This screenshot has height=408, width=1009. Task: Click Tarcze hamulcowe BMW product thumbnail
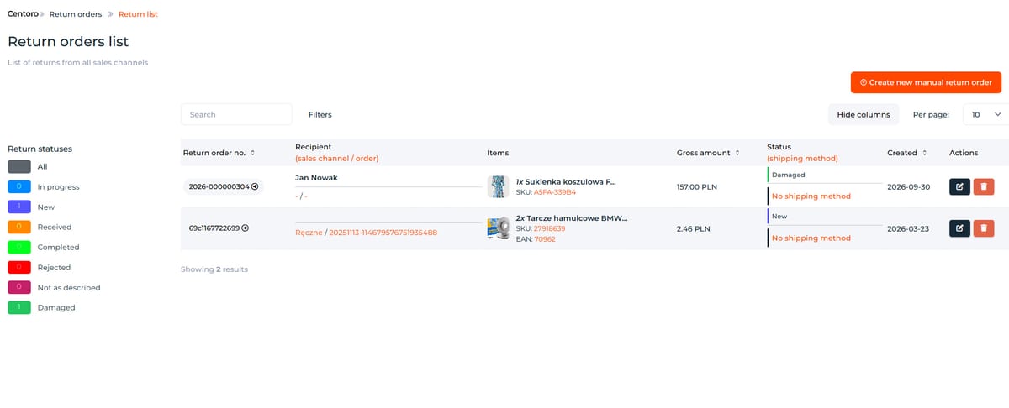[498, 228]
